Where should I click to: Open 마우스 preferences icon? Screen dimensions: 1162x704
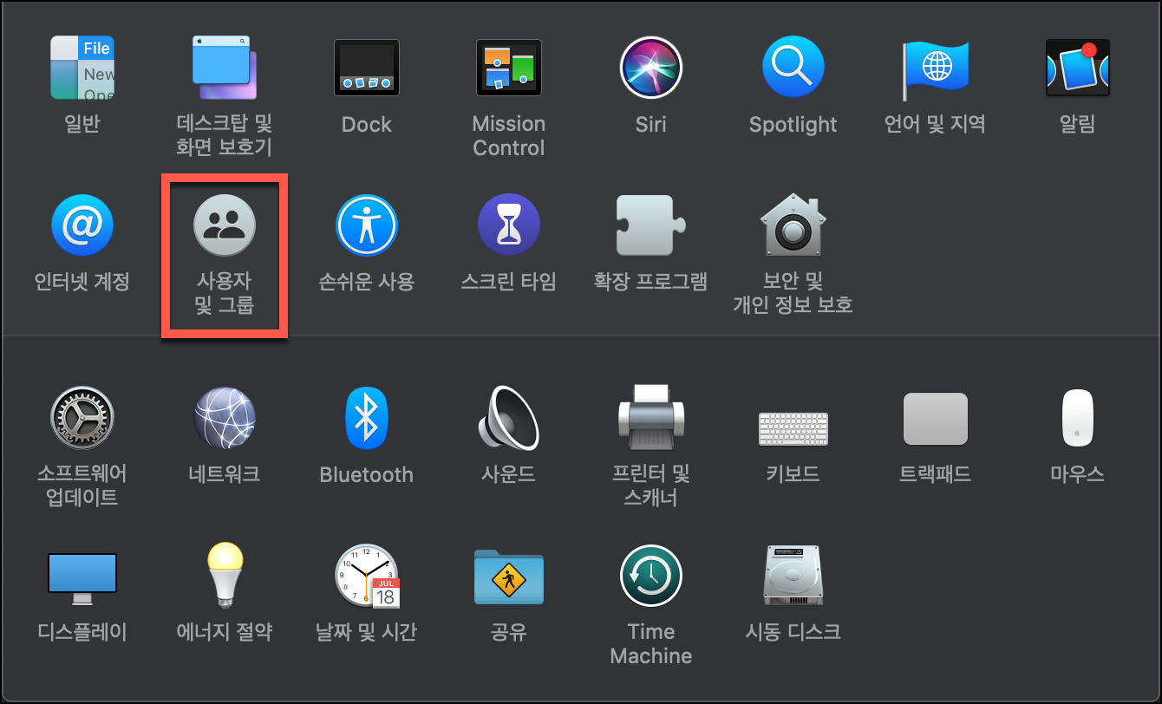pyautogui.click(x=1078, y=418)
